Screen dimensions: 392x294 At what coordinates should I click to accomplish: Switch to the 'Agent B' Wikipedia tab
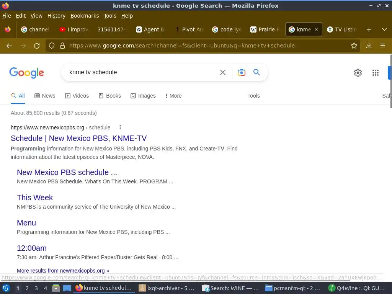[150, 29]
